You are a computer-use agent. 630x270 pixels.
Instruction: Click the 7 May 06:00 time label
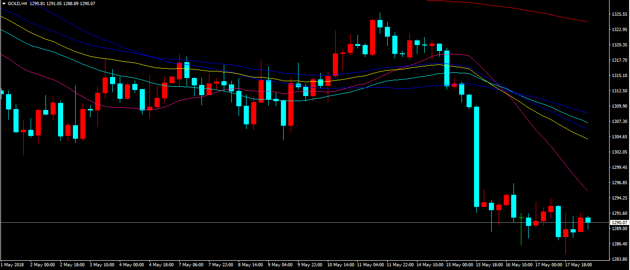click(191, 265)
